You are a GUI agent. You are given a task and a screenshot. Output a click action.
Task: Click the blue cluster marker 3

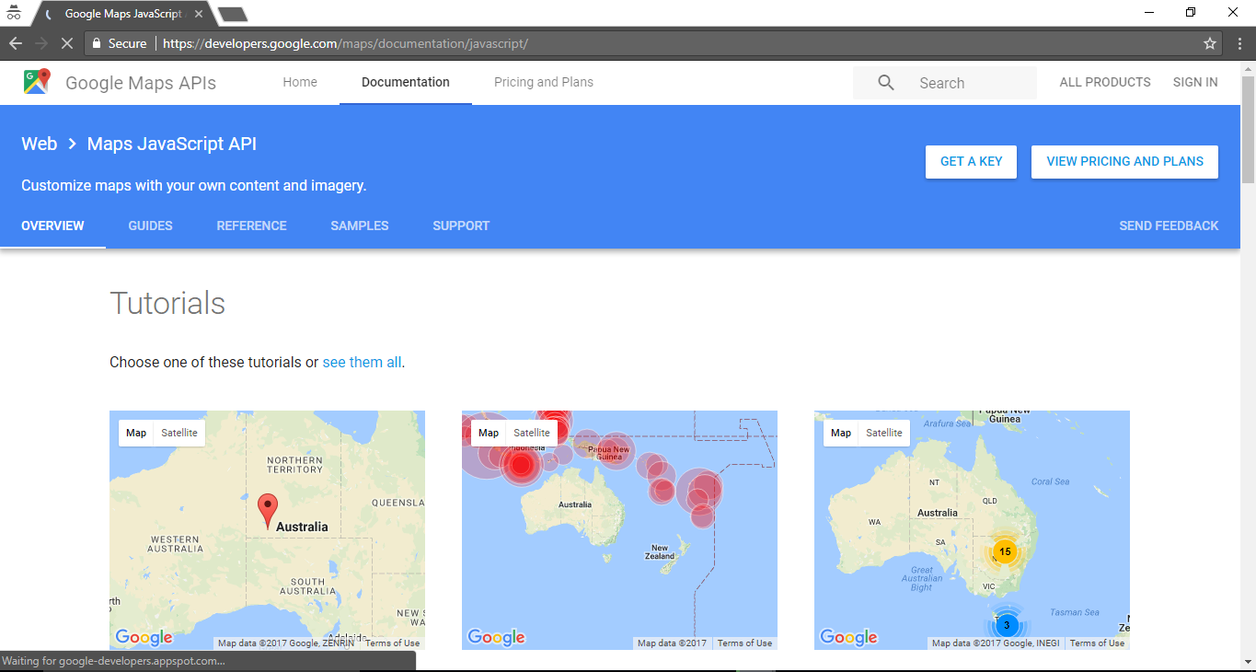tap(1006, 625)
